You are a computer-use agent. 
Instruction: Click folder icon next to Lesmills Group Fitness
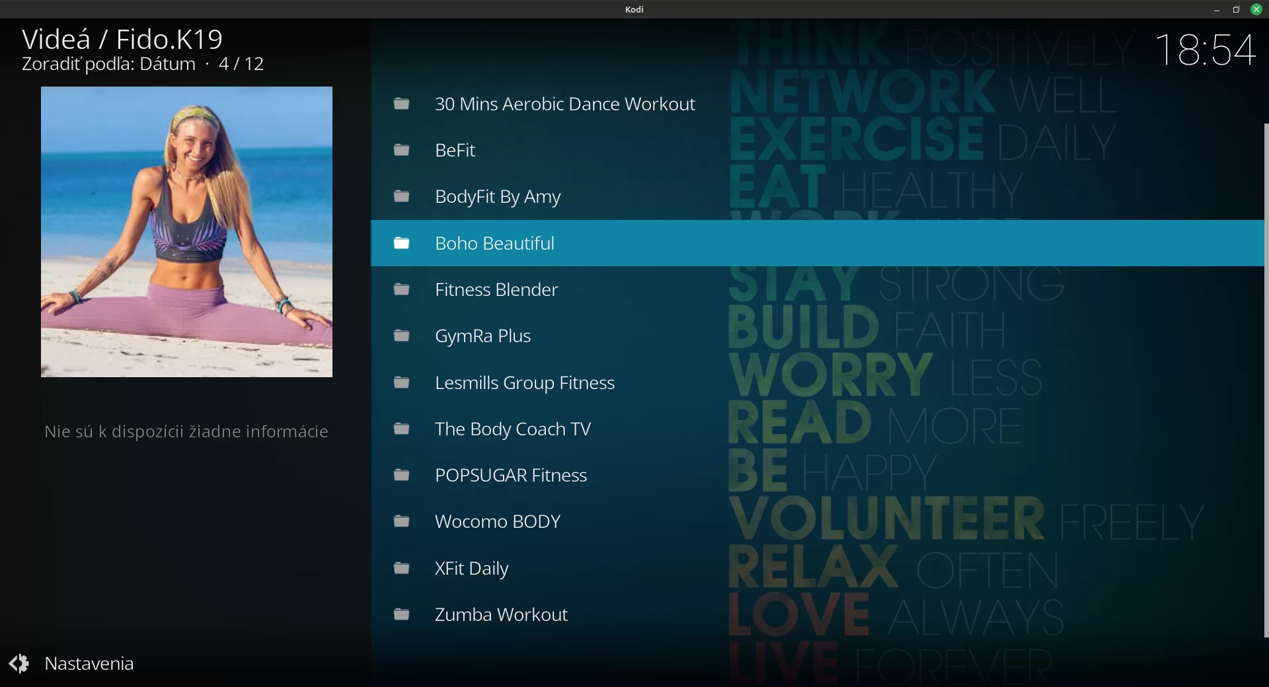[401, 382]
